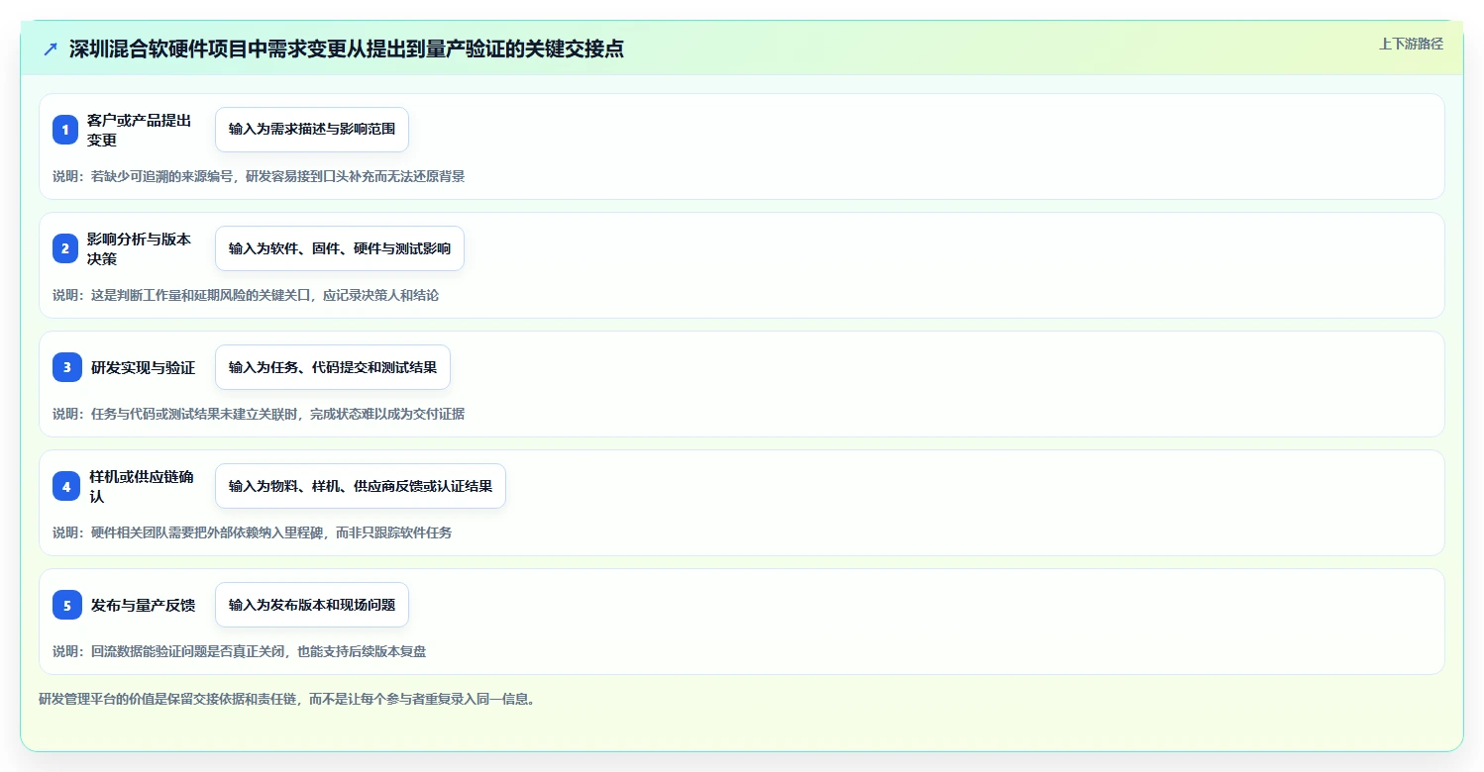The width and height of the screenshot is (1484, 772).
Task: Click note about 判断工作量和延期风险的关键关口
Action: [246, 295]
